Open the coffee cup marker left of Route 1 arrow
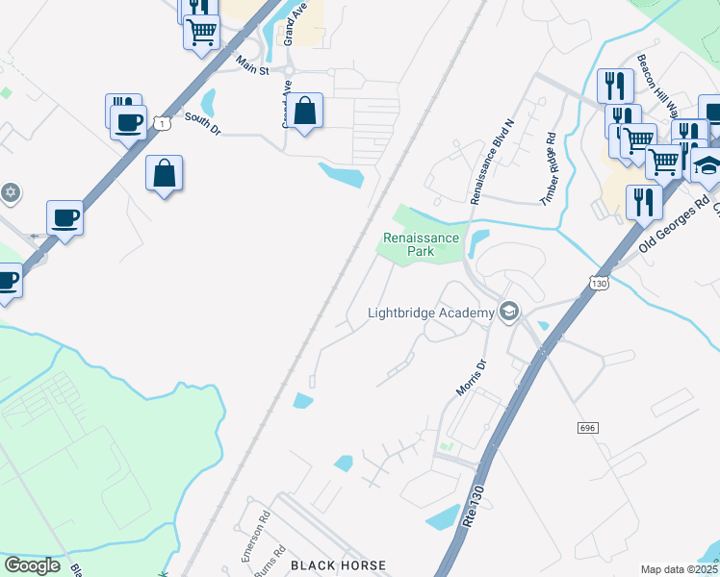720x577 pixels. (64, 219)
